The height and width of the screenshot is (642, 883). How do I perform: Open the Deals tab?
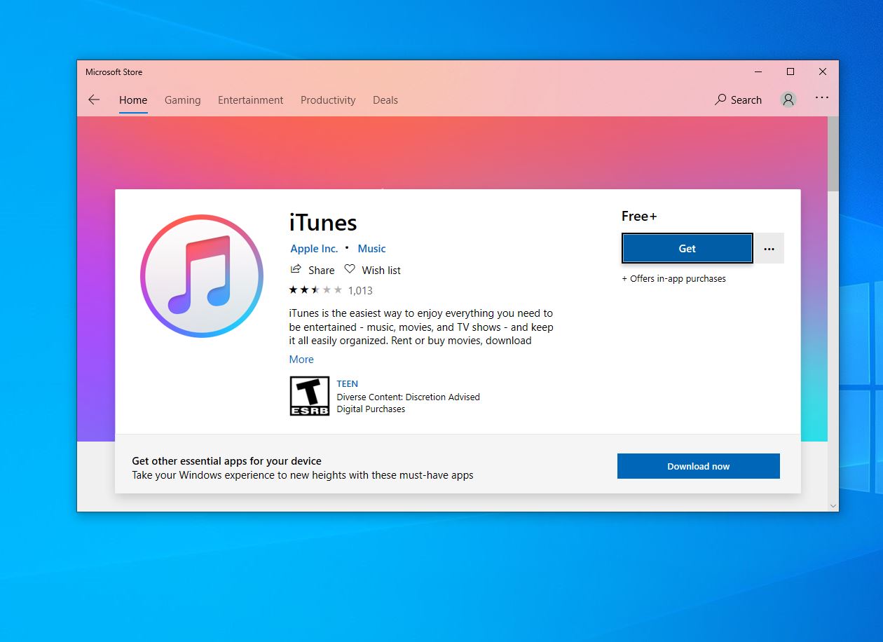click(385, 100)
